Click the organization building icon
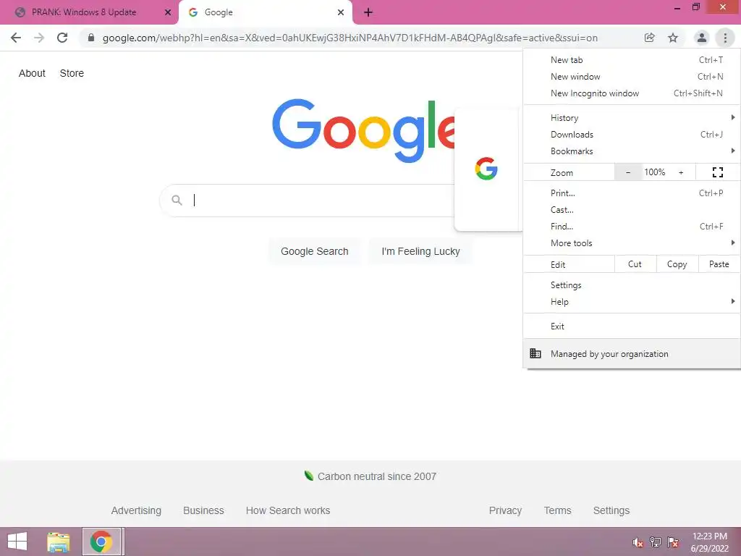Image resolution: width=741 pixels, height=556 pixels. click(x=535, y=353)
